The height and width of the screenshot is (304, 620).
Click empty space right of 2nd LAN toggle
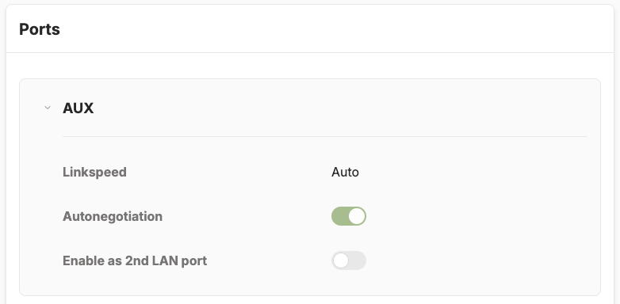pyautogui.click(x=474, y=260)
